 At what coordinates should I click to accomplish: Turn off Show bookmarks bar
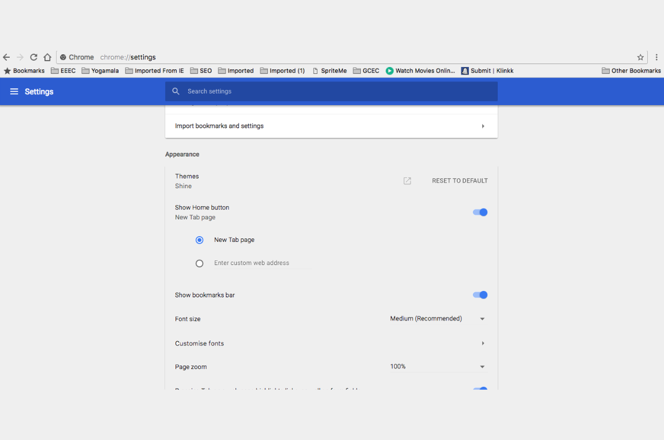click(480, 294)
